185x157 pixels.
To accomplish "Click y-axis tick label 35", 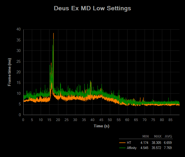I will point(18,40).
